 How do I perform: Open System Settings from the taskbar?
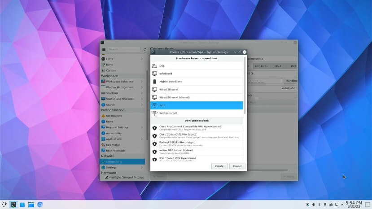13,205
